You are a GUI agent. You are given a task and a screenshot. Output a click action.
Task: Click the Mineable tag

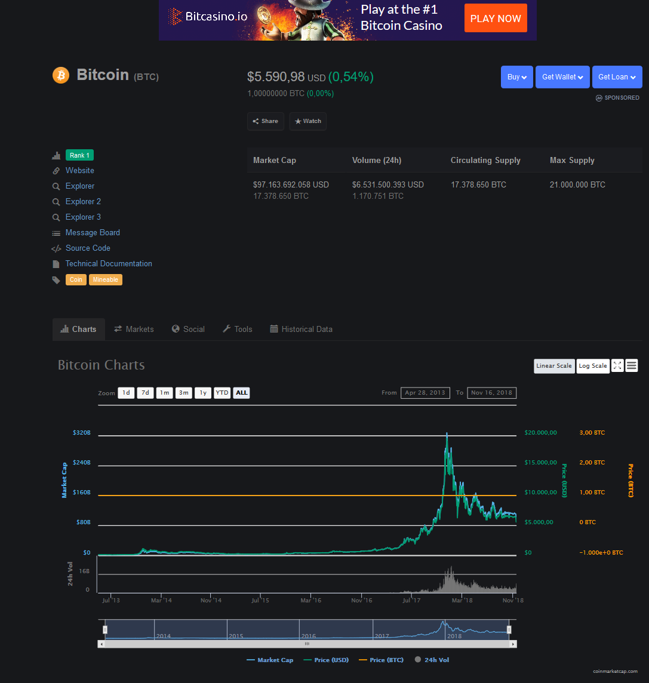click(x=106, y=279)
